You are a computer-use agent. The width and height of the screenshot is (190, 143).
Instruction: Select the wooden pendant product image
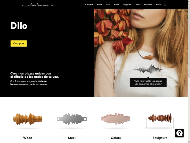[28, 119]
